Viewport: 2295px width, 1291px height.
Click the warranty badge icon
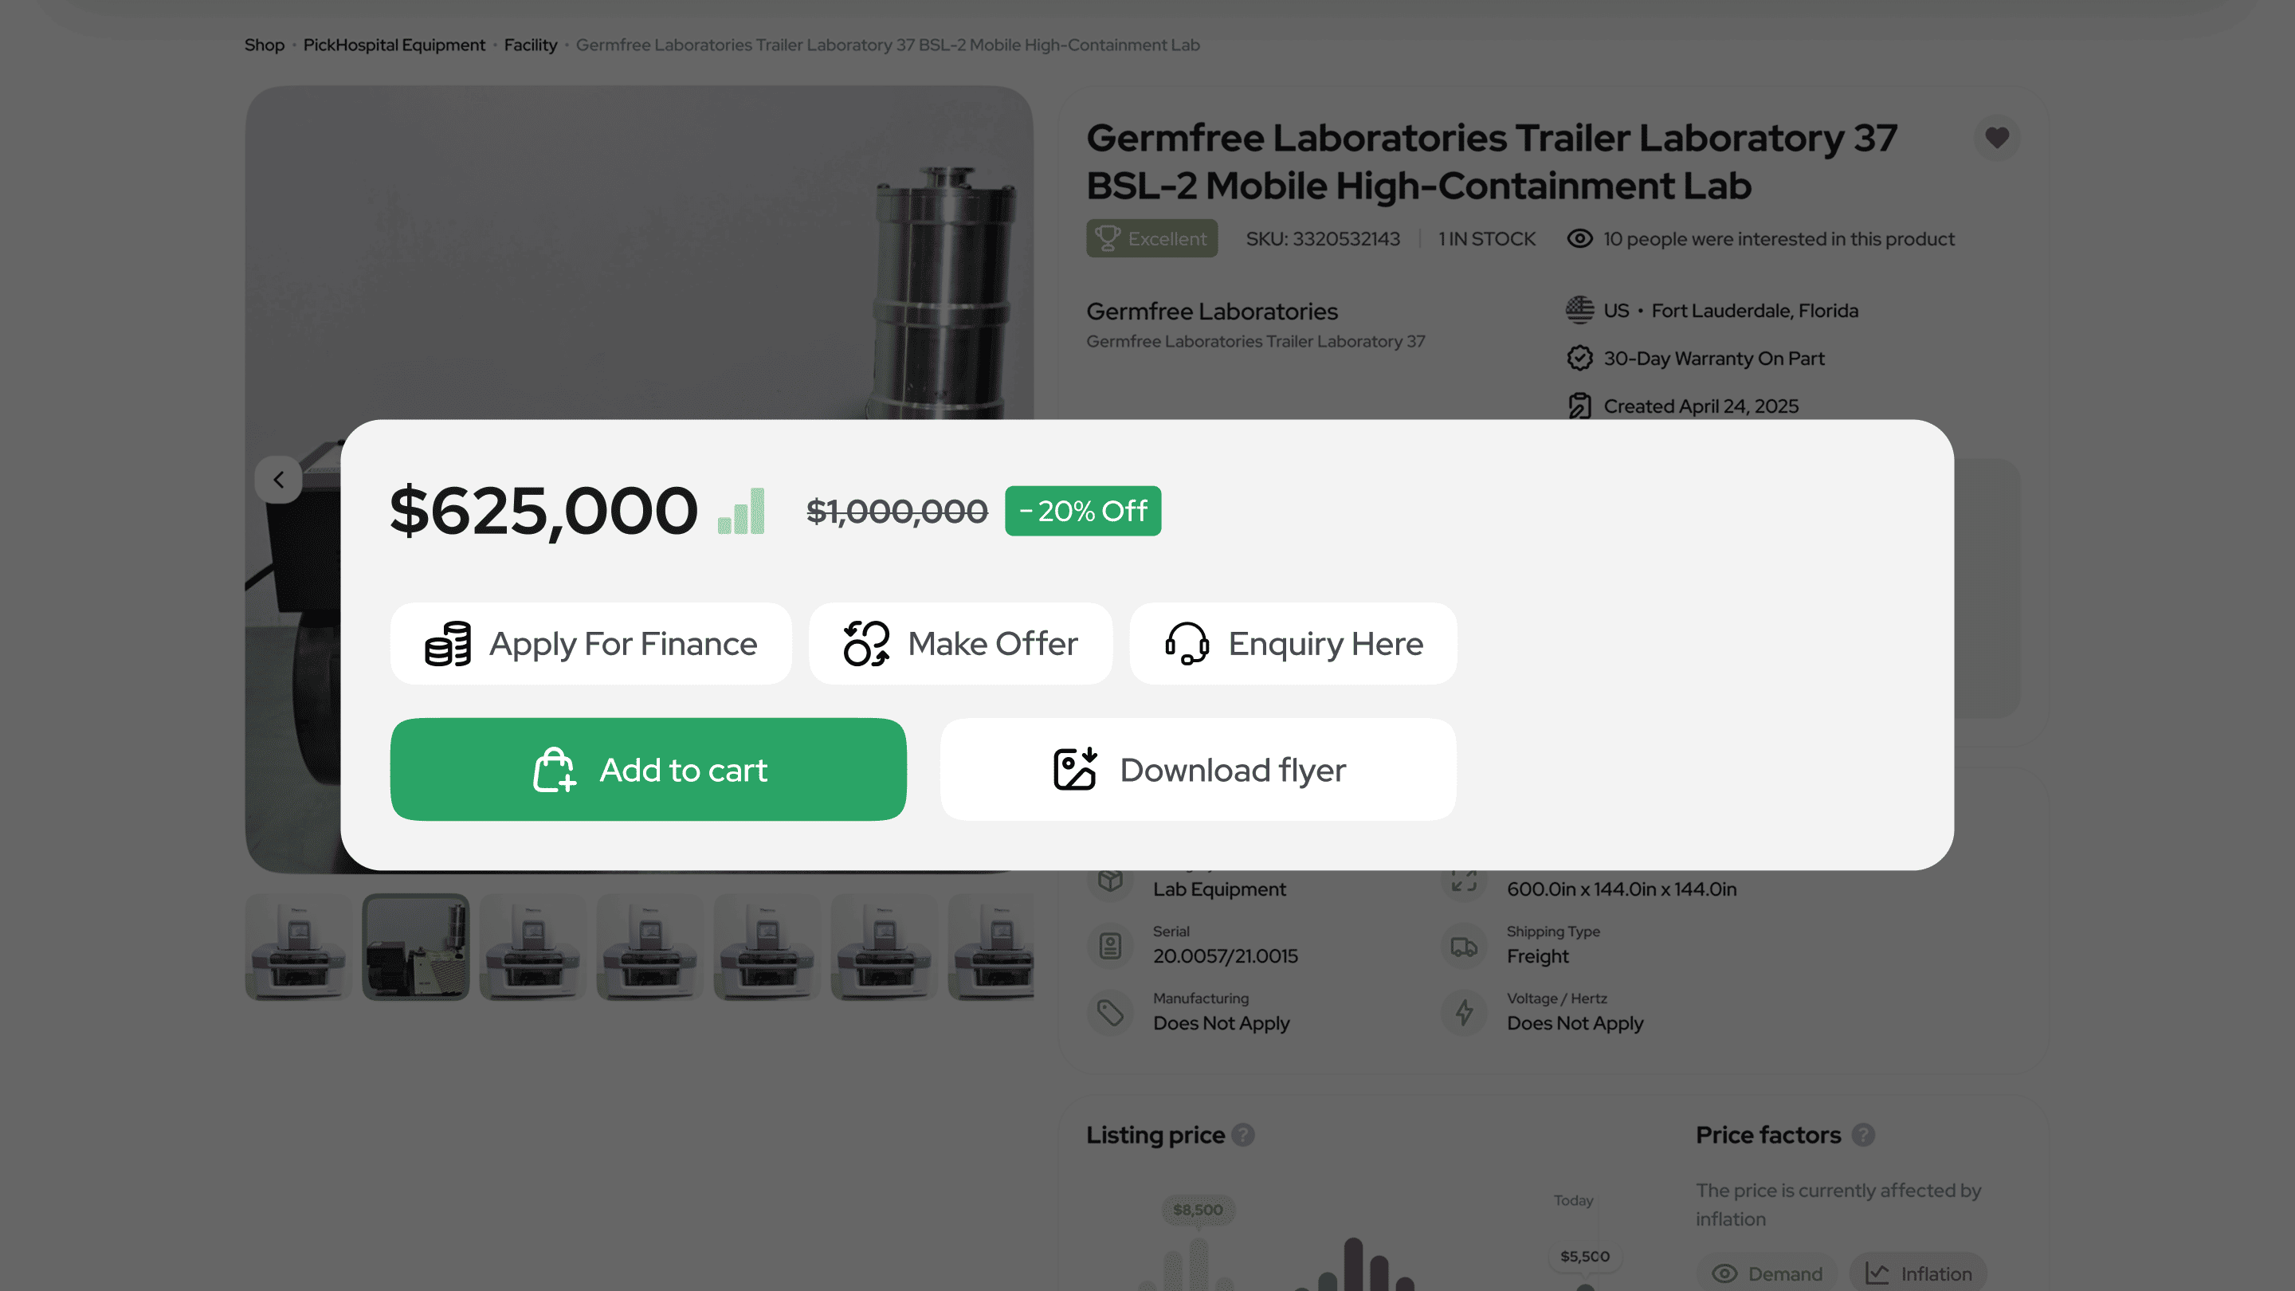(x=1579, y=358)
